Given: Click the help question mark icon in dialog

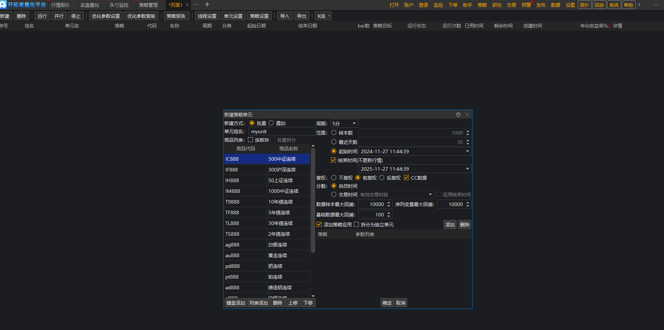Looking at the screenshot, I should tap(458, 115).
